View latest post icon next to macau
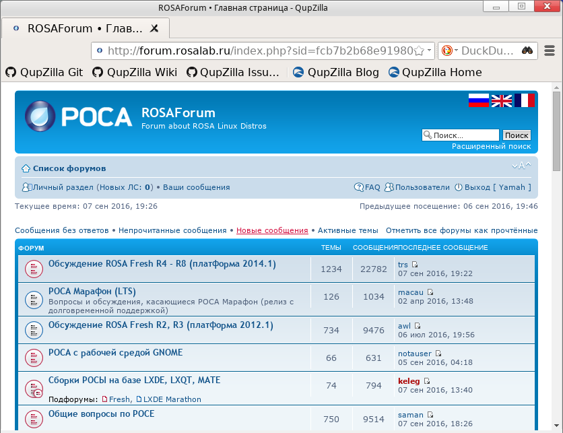This screenshot has width=563, height=433. coord(430,292)
